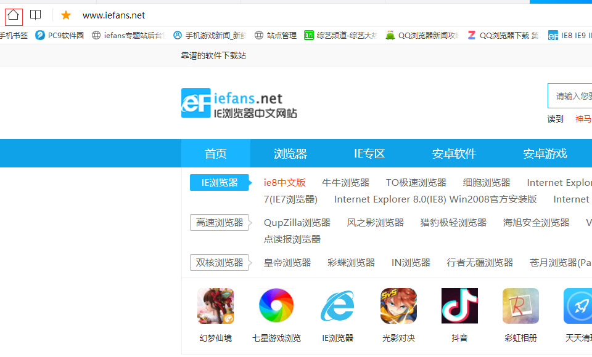Click inside the search input box
This screenshot has width=592, height=357.
(570, 96)
